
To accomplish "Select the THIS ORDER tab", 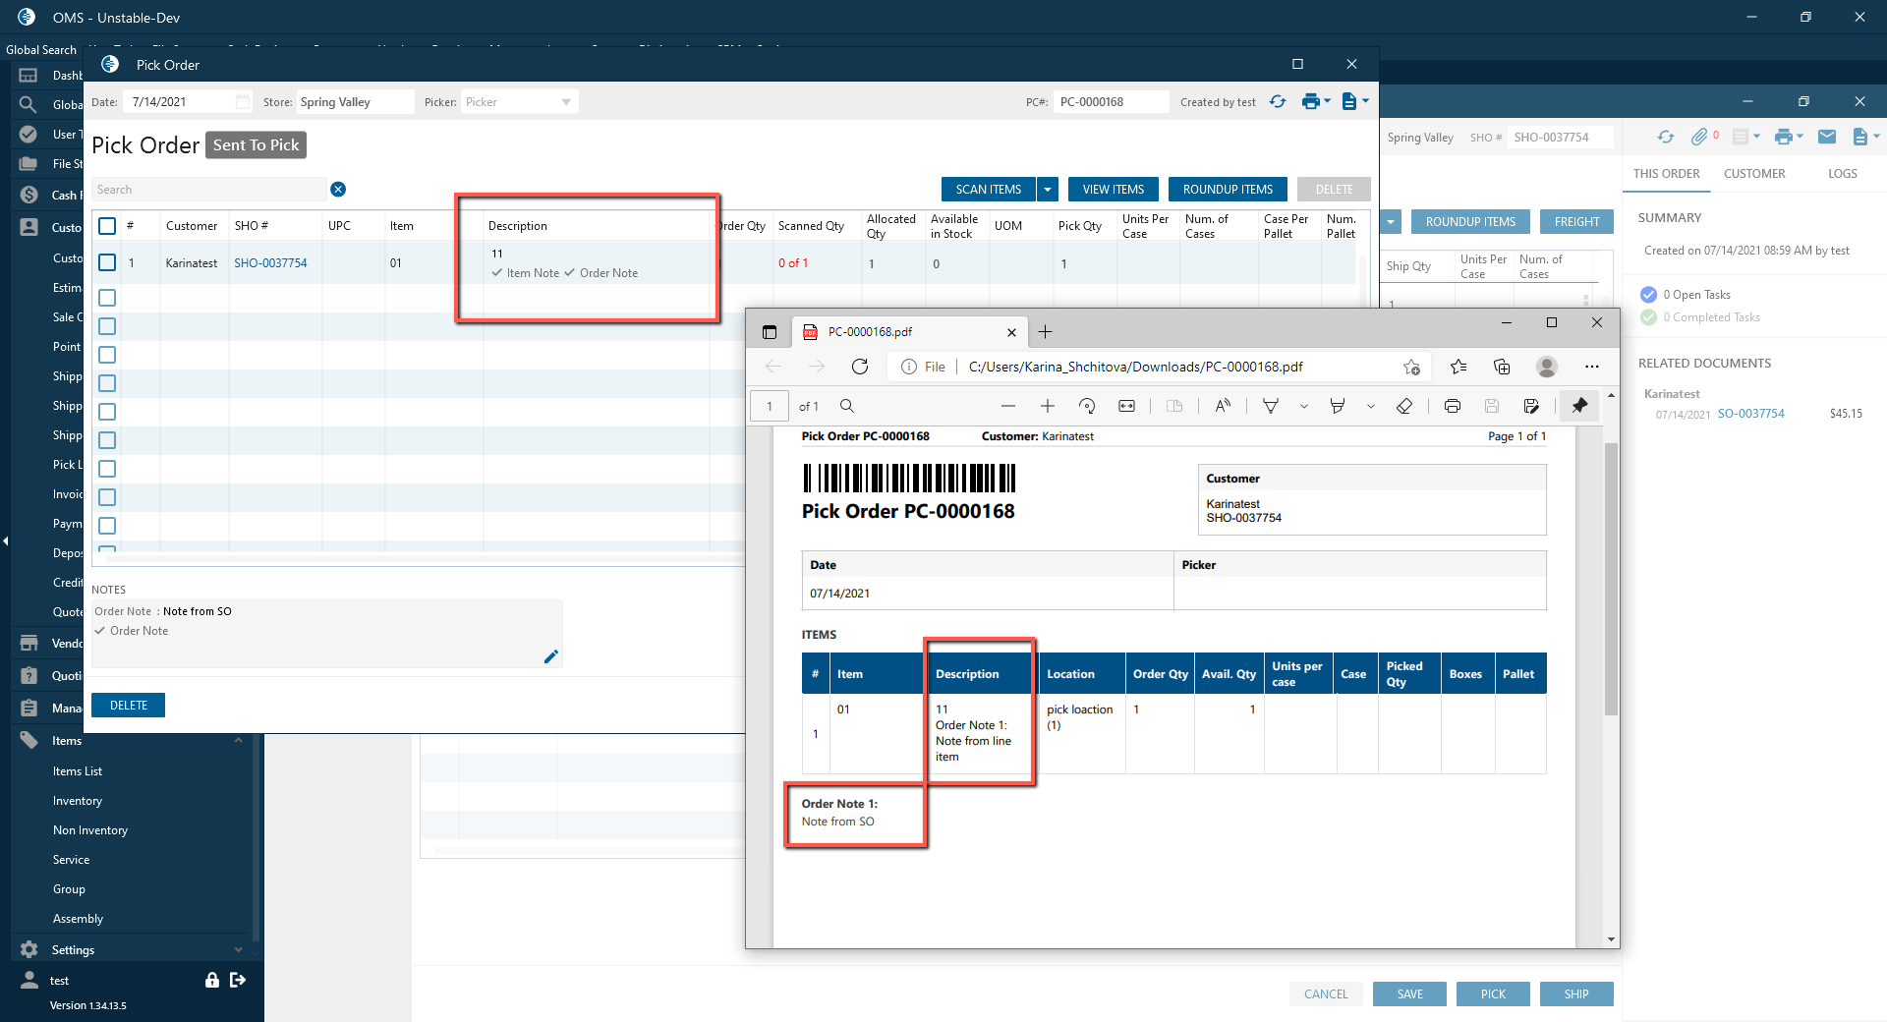I will point(1667,174).
